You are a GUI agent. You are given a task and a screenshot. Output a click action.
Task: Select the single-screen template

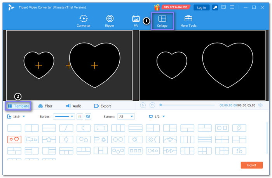point(14,128)
